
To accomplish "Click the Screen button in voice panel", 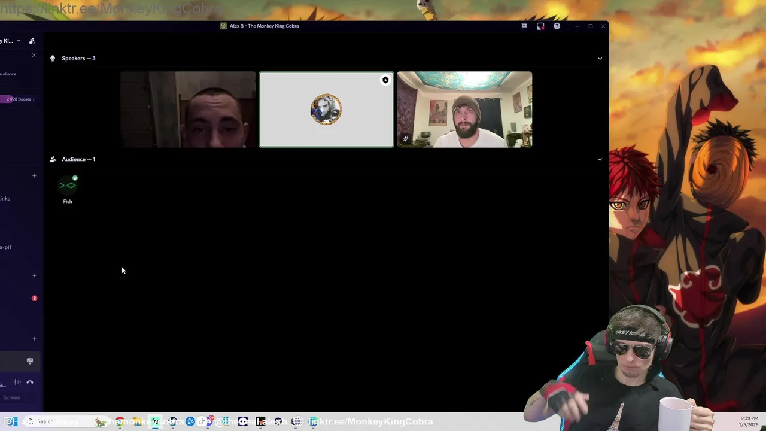I will tap(11, 397).
